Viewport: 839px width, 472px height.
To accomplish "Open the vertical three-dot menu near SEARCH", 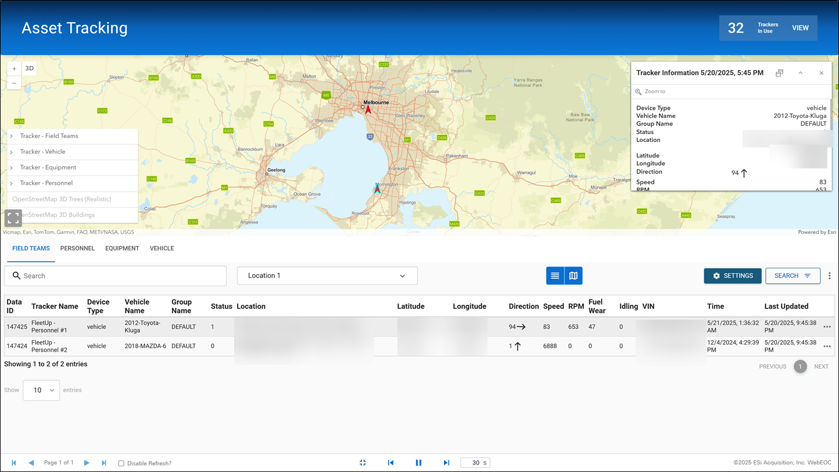I will 830,275.
